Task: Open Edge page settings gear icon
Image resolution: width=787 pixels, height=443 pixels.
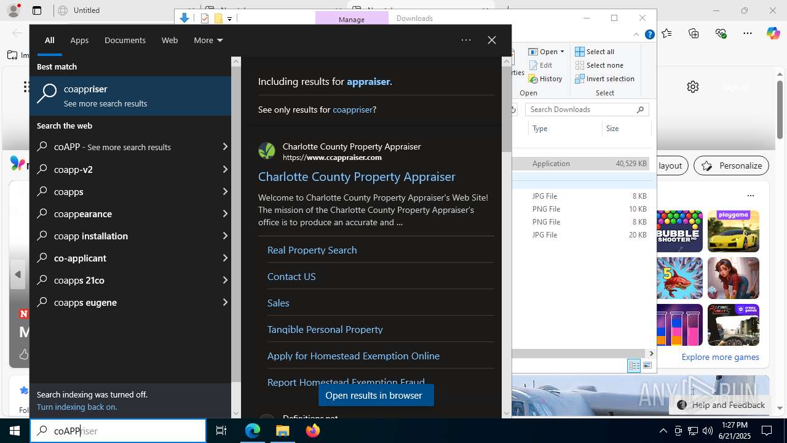Action: [x=693, y=87]
